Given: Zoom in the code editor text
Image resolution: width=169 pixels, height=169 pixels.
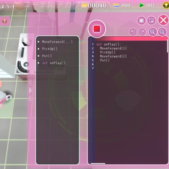Looking at the screenshot, I should [x=153, y=32].
